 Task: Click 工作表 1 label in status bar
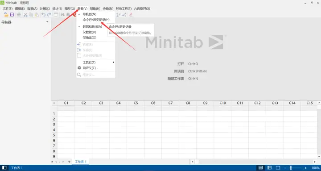17,168
